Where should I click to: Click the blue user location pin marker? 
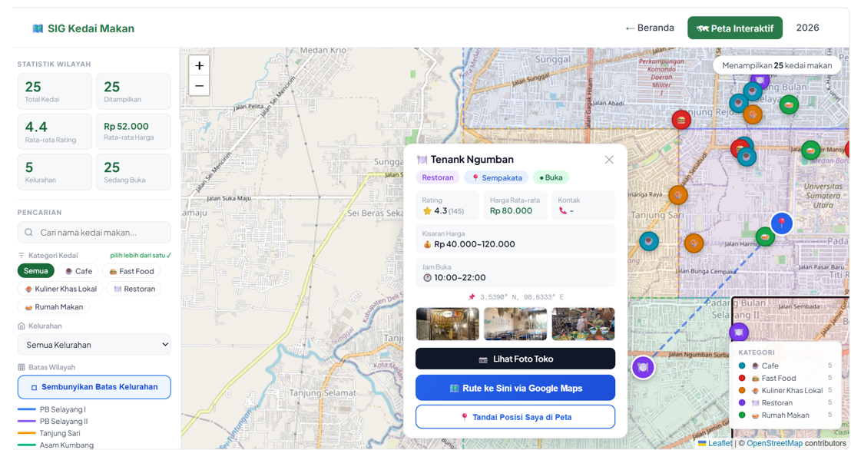[782, 223]
